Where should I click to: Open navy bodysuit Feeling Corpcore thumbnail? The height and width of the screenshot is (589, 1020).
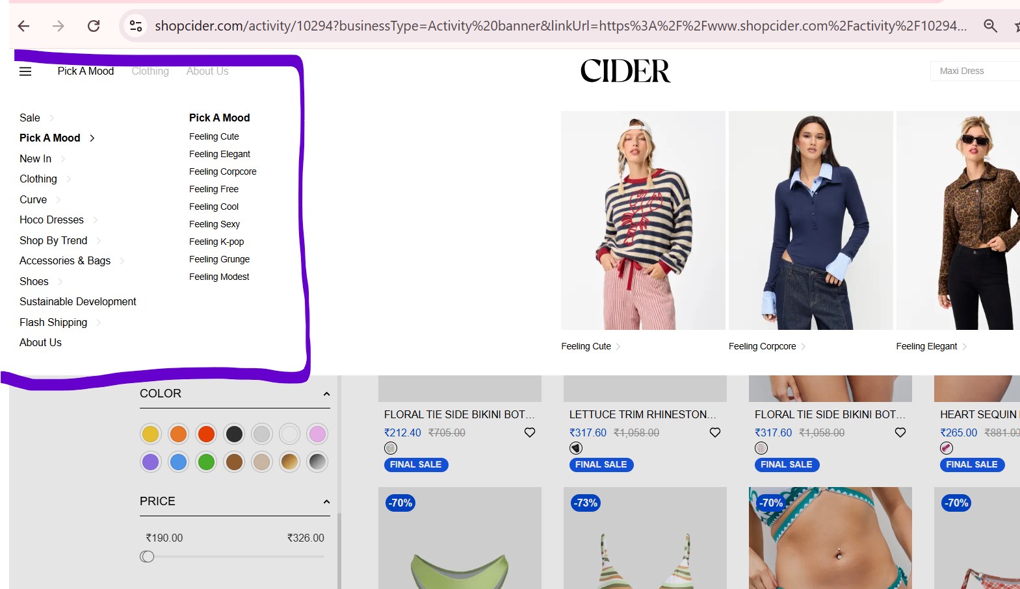point(811,221)
